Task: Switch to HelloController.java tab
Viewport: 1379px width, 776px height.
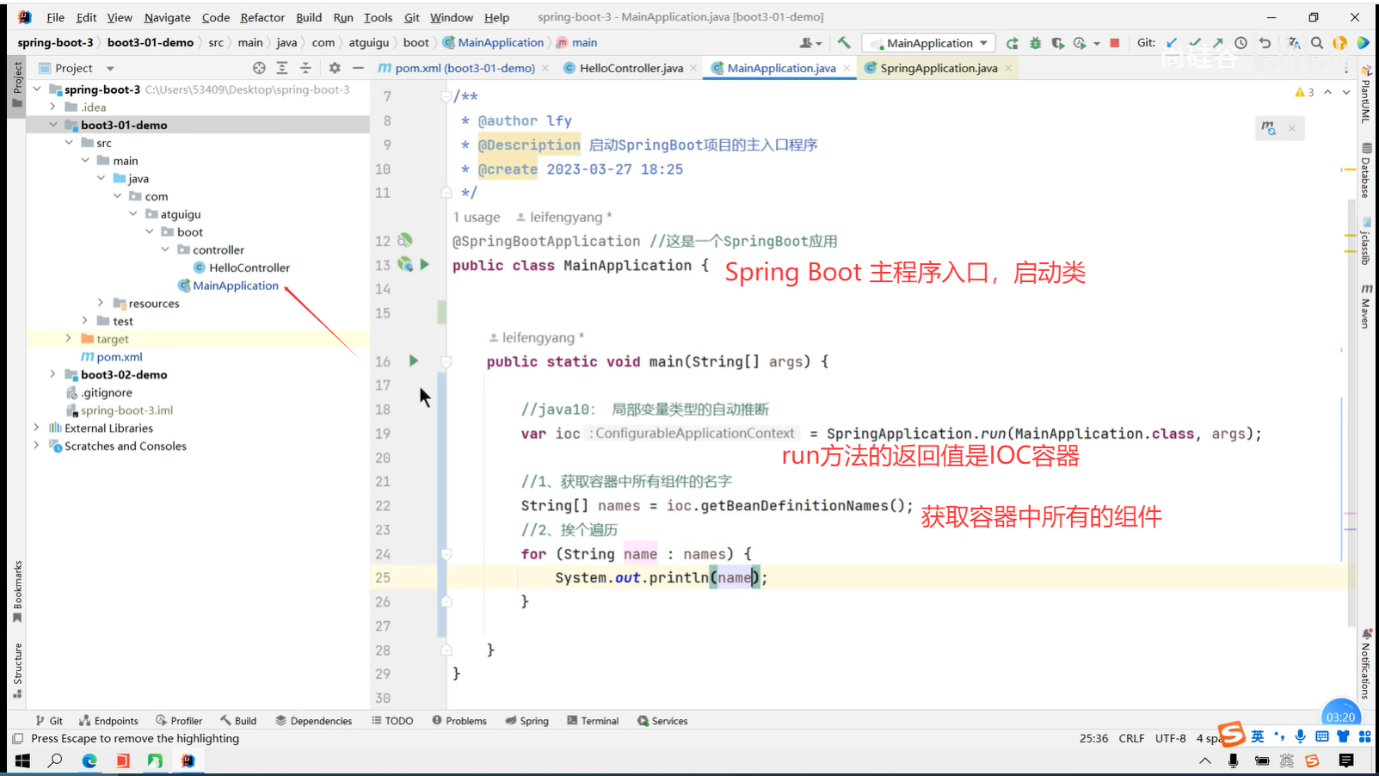Action: pyautogui.click(x=631, y=68)
